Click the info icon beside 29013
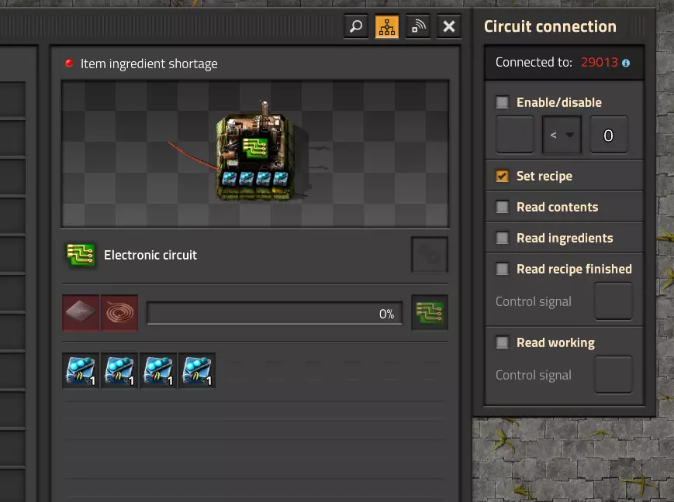 pyautogui.click(x=626, y=63)
